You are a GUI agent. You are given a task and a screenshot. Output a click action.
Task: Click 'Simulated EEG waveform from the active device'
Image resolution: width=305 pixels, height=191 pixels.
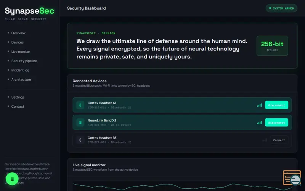105,170
